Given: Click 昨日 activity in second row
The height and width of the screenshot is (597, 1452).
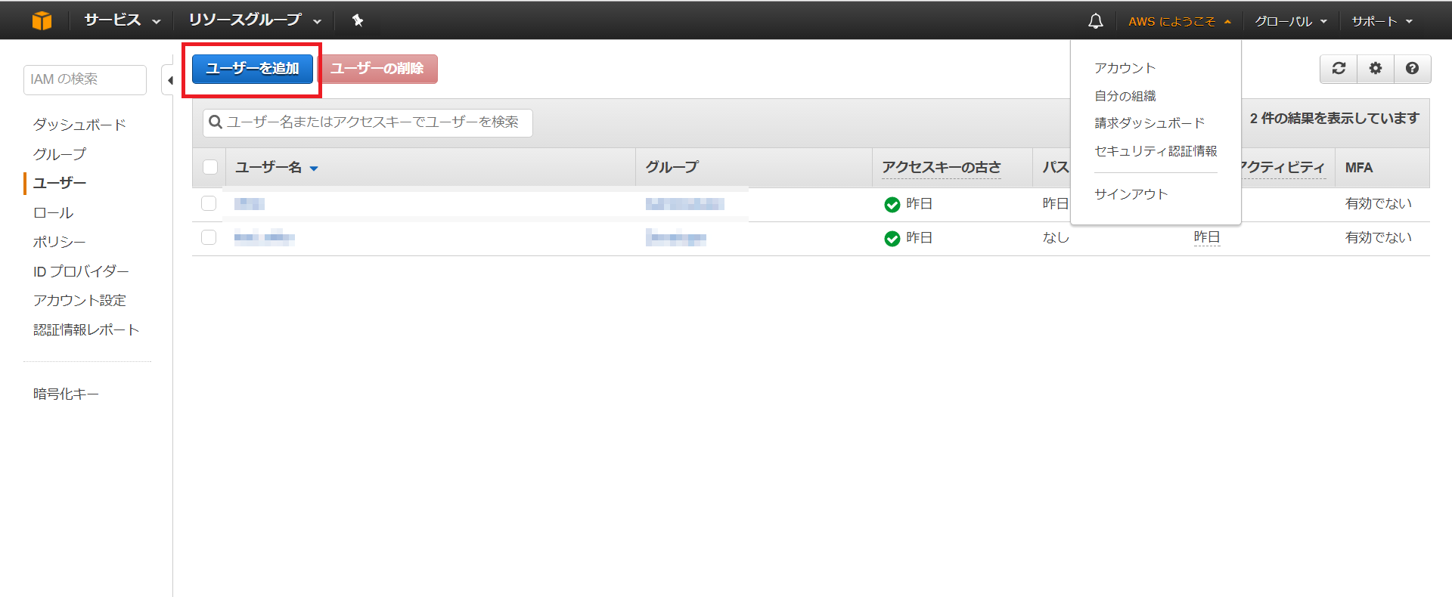Looking at the screenshot, I should click(x=1207, y=237).
